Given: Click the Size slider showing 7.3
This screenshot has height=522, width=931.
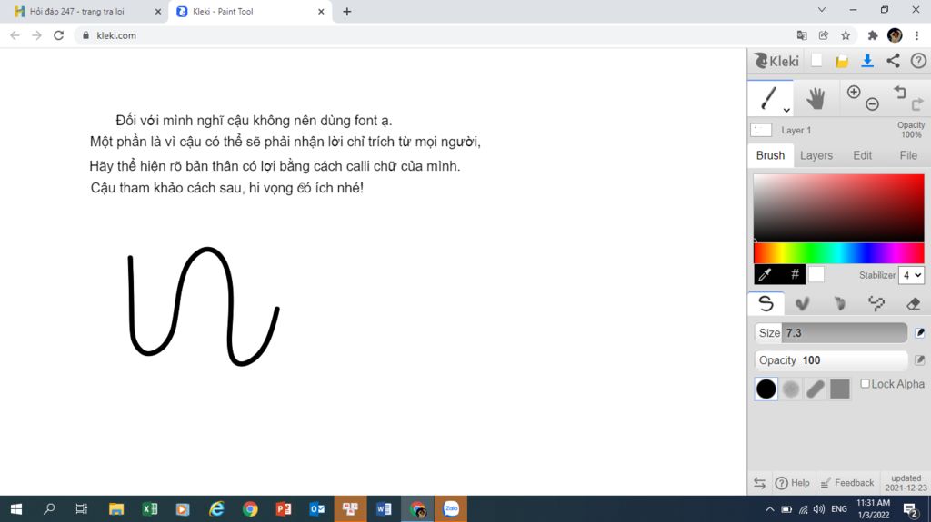Looking at the screenshot, I should pos(831,333).
